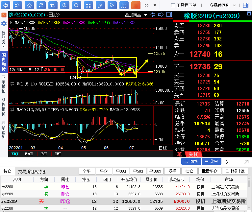The height and width of the screenshot is (212, 252).
Task: Click the back arrow toolbar icon
Action: [x=6, y=5]
